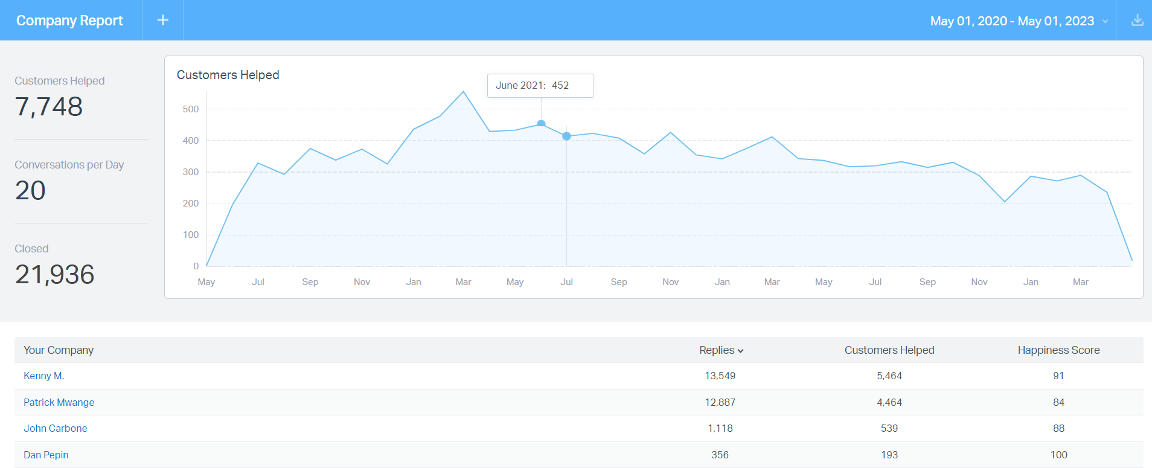
Task: Click the plus icon to add report
Action: click(162, 21)
